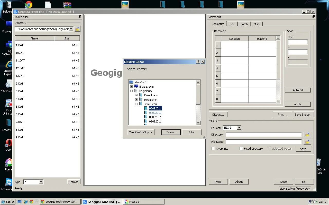Select folder 08092011 in tree
The height and width of the screenshot is (205, 329).
tap(155, 117)
